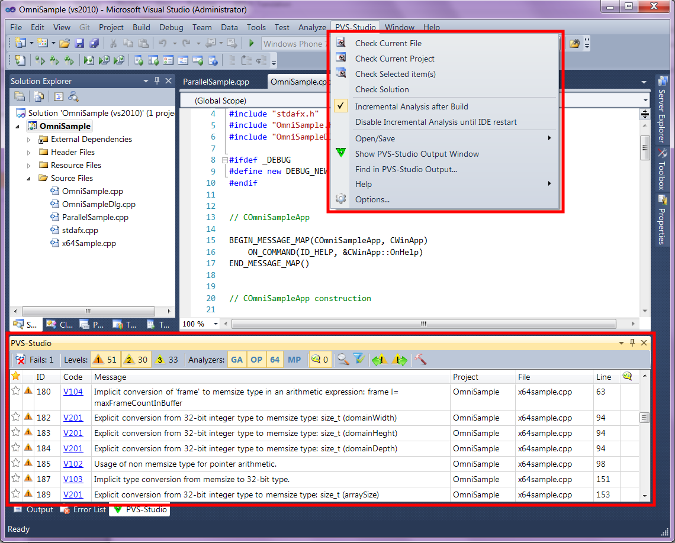
Task: Open the V104 warning code link
Action: 73,392
